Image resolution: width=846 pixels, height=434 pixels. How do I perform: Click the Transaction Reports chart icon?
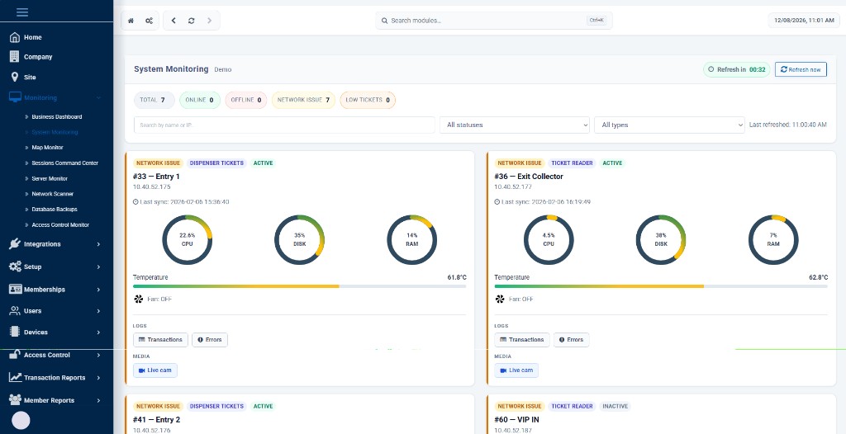coord(15,377)
